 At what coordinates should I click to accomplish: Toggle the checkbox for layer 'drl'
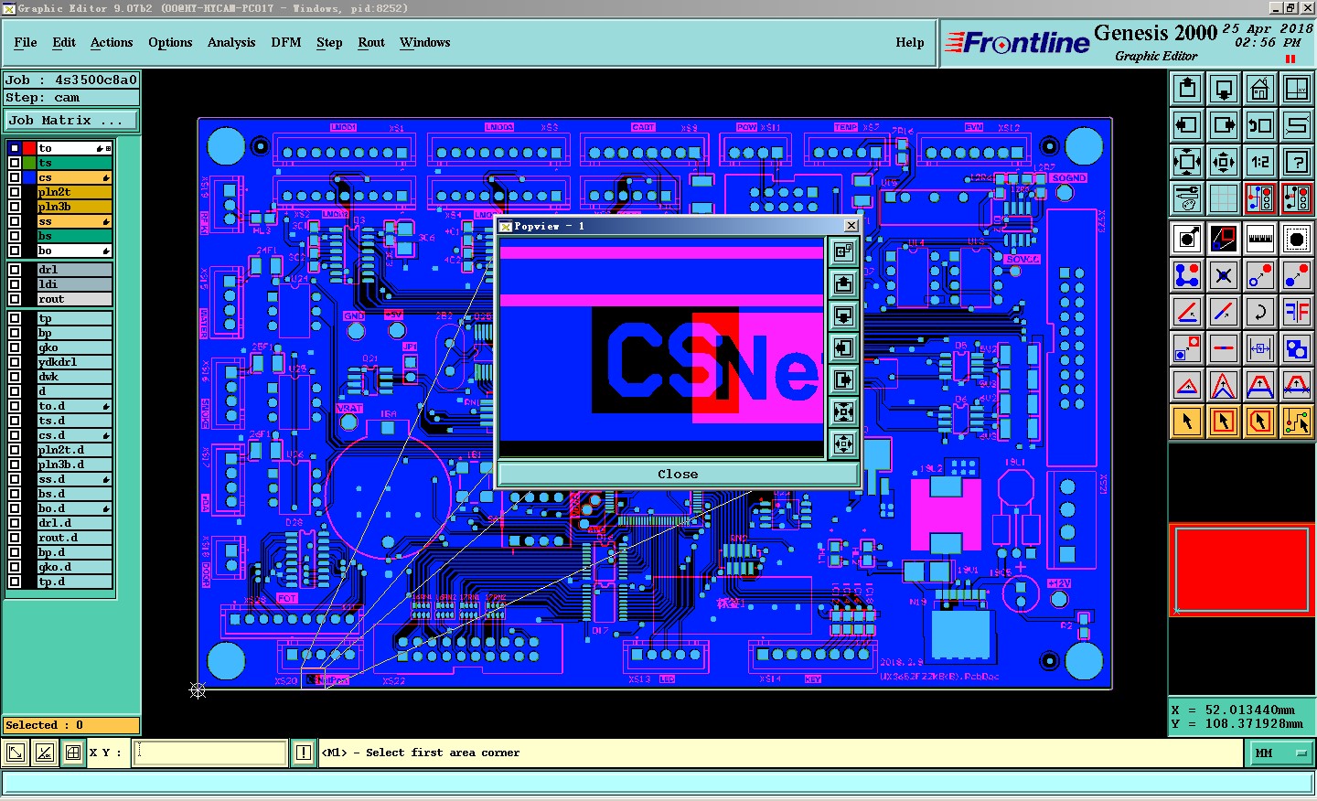click(x=15, y=270)
